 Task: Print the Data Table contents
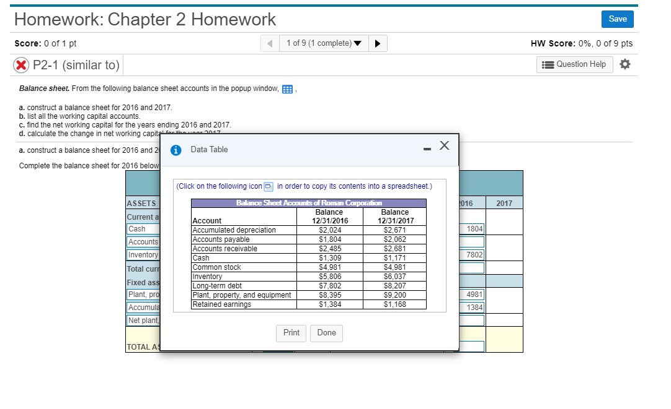291,333
